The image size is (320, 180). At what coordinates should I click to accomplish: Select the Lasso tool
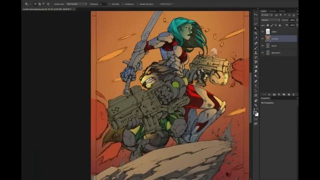pos(255,24)
